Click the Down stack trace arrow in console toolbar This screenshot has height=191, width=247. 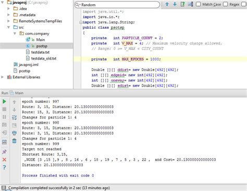(14, 110)
